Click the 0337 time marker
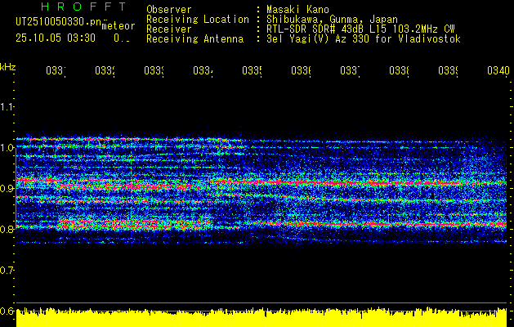The height and width of the screenshot is (327, 514). coord(350,71)
